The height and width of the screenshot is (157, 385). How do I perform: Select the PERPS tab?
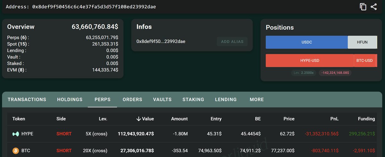pos(102,100)
